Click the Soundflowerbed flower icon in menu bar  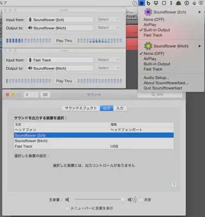tap(141, 3)
